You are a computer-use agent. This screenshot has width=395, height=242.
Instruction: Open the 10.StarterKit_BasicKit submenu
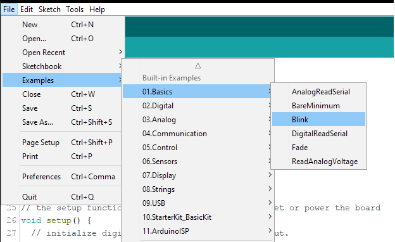coord(197,217)
